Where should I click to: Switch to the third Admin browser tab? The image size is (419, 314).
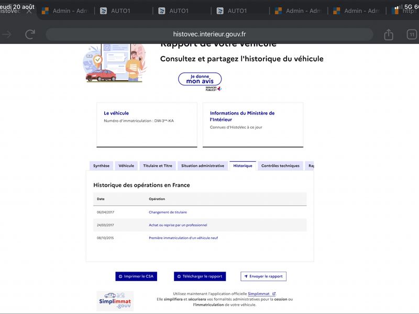click(357, 11)
